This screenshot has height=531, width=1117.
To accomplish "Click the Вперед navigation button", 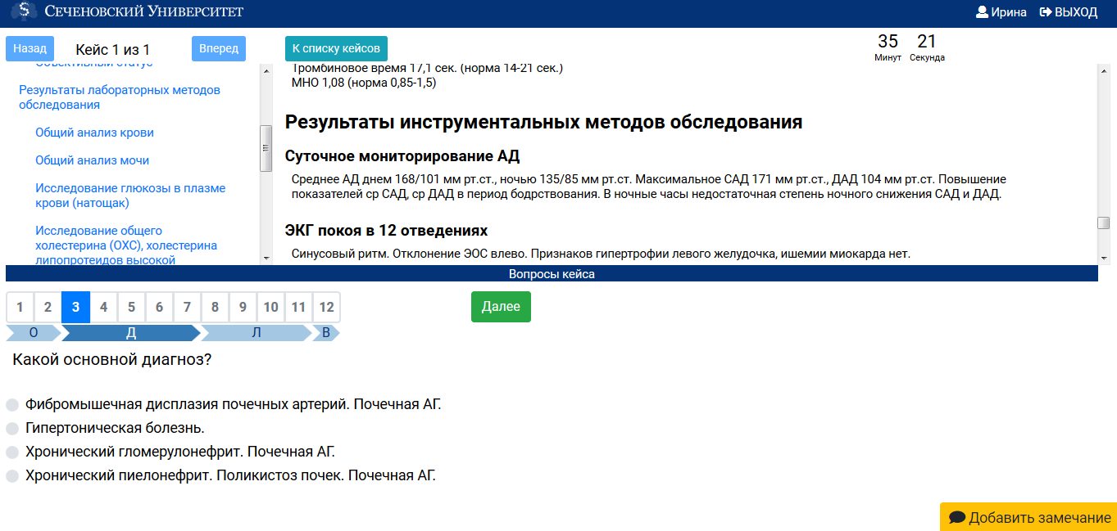I will [218, 48].
